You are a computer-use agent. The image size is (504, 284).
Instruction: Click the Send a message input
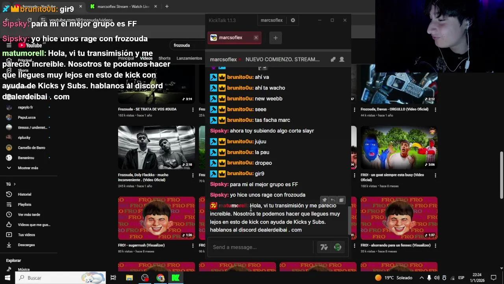click(x=261, y=247)
